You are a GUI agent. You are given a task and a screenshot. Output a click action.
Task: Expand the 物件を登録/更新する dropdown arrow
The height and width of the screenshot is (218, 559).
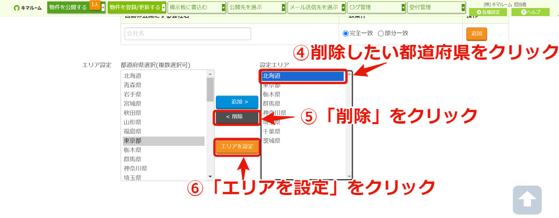tap(164, 7)
